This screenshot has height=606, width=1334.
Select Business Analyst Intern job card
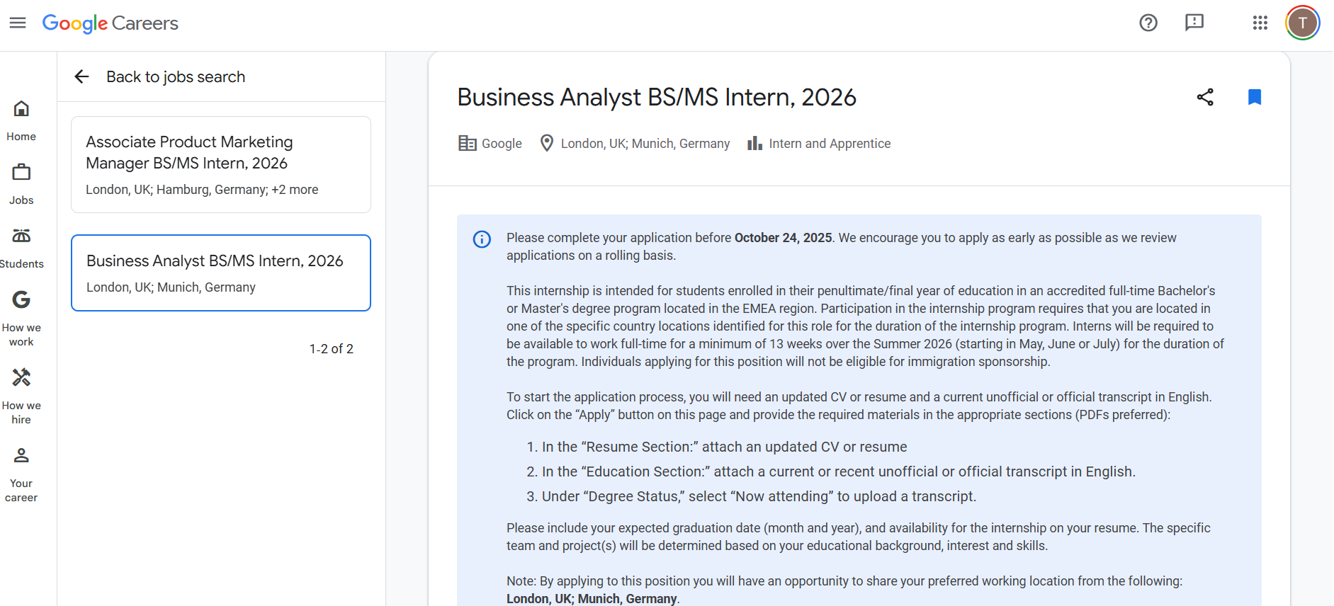(x=221, y=273)
